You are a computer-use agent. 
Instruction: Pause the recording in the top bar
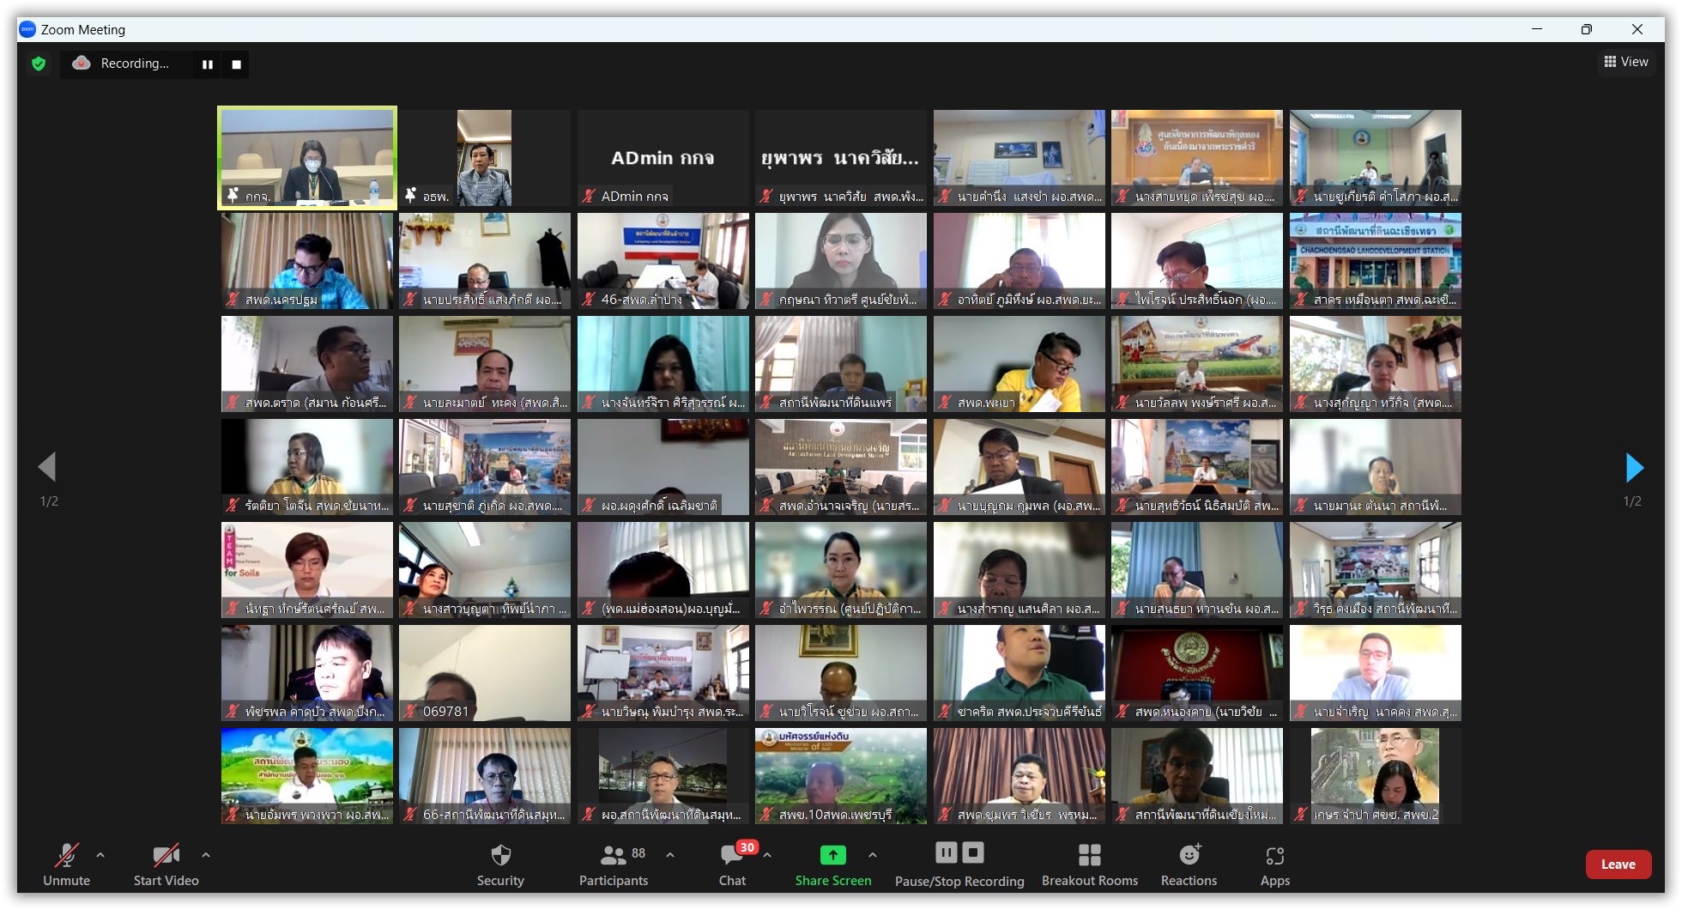click(208, 64)
